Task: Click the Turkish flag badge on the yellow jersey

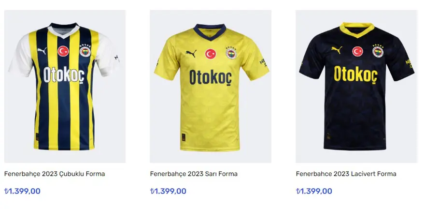Action: 211,54
